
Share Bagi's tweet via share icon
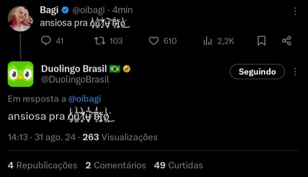[287, 41]
